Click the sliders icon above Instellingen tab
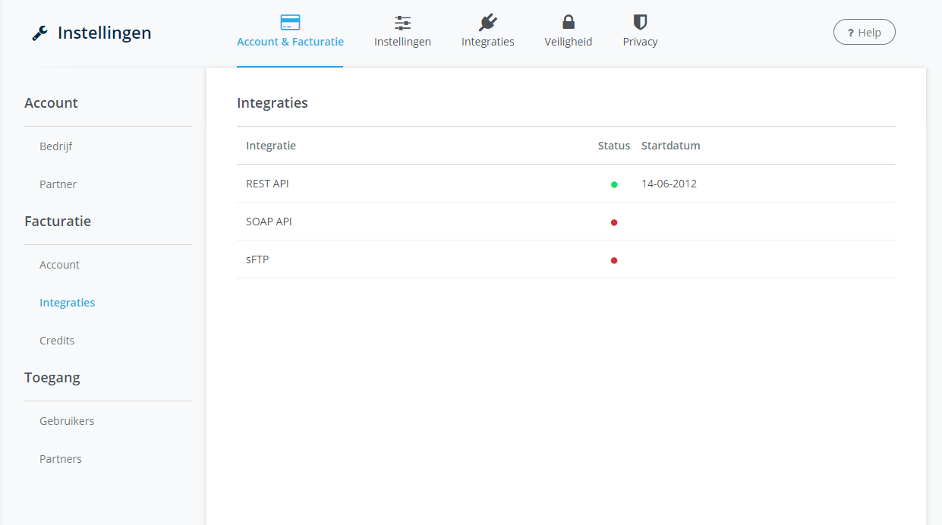This screenshot has width=942, height=525. [x=402, y=23]
